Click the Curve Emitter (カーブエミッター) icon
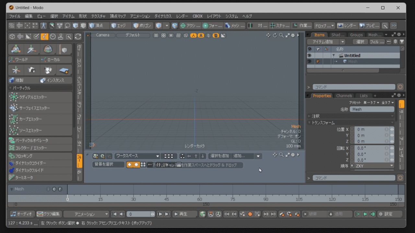415x233 pixels. click(14, 119)
